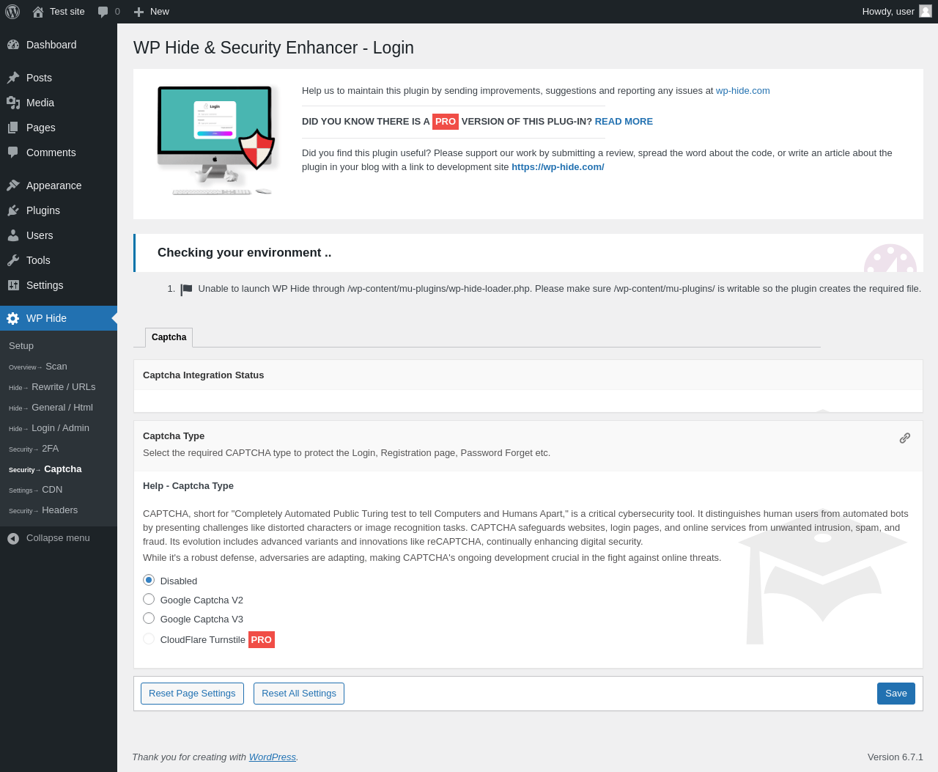Click the Dashboard gauge icon
Screen dimensions: 938x772
13,45
